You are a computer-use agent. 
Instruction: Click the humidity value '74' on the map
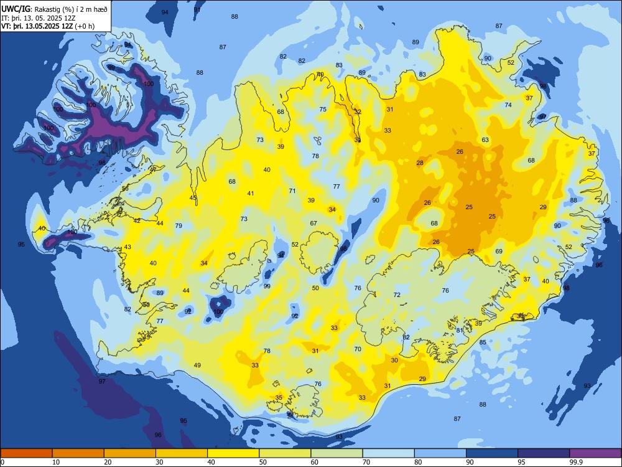(508, 105)
